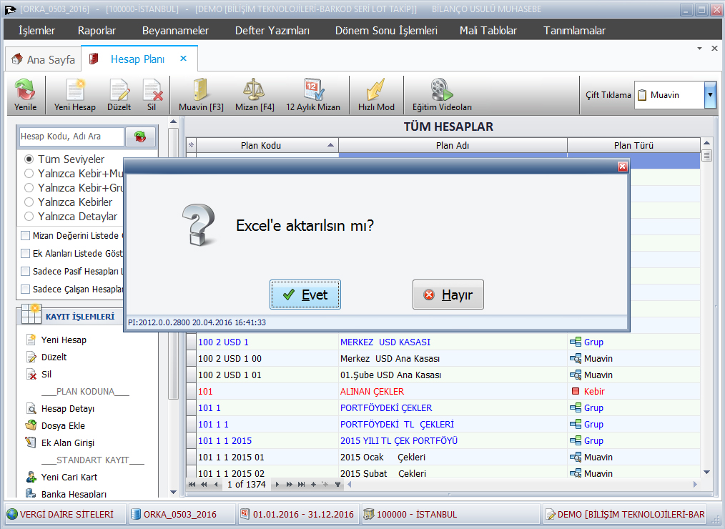725x529 pixels.
Task: Decline Excel export with Hayır
Action: click(448, 295)
